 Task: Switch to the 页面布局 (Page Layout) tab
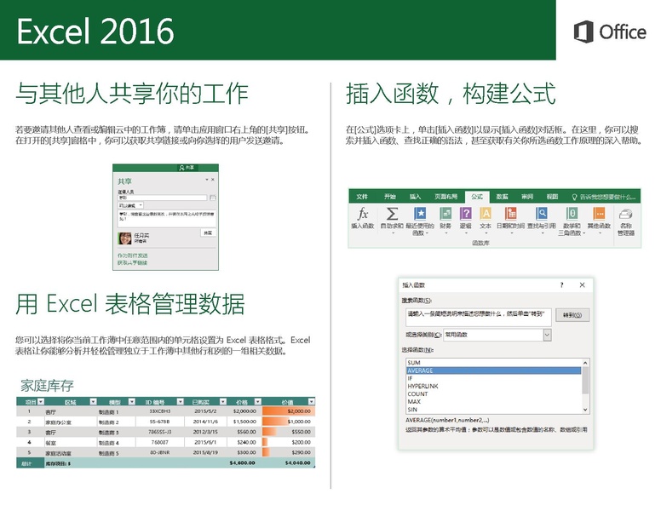[445, 197]
